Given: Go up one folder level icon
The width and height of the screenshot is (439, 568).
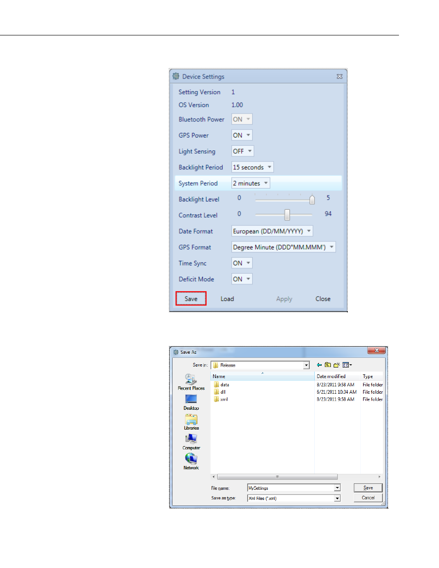Looking at the screenshot, I should pyautogui.click(x=328, y=365).
